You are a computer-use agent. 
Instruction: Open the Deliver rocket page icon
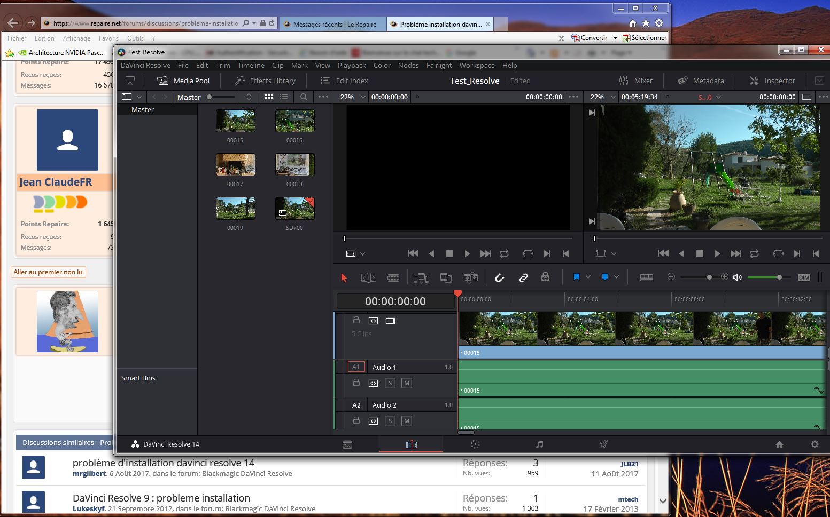603,444
